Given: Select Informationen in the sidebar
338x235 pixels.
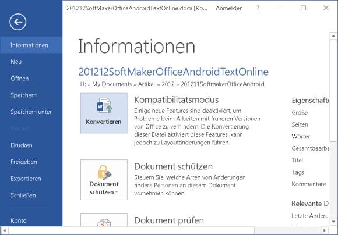Looking at the screenshot, I should [x=31, y=45].
